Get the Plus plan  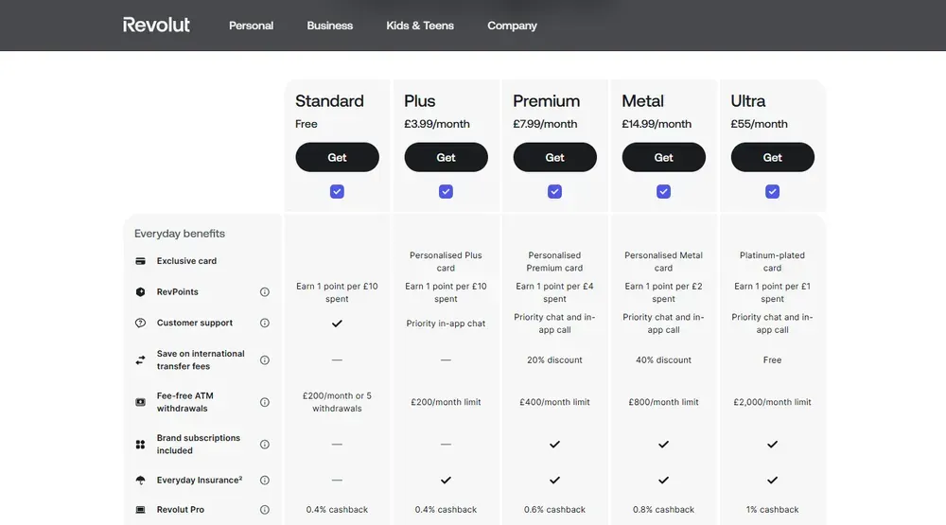pyautogui.click(x=446, y=157)
